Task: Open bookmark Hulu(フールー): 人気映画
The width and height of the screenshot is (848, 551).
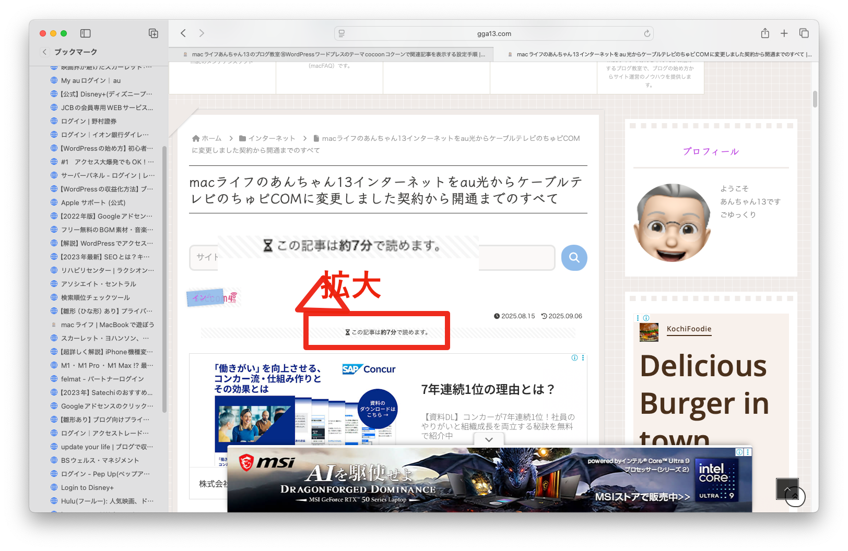Action: pos(107,501)
